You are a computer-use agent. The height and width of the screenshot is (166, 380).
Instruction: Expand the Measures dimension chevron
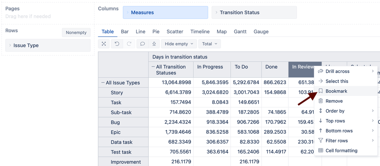(x=128, y=13)
